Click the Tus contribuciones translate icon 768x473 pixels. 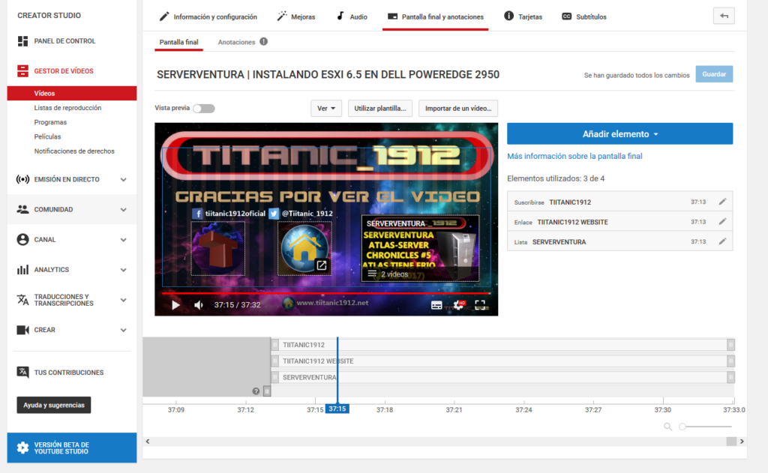[x=22, y=372]
